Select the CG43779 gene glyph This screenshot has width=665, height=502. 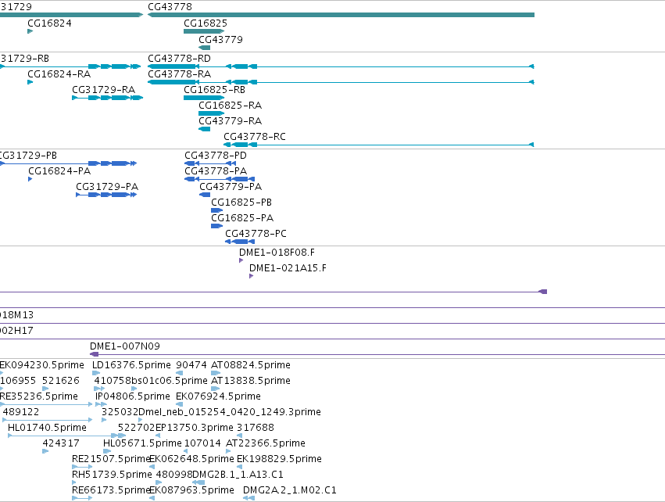pos(204,48)
